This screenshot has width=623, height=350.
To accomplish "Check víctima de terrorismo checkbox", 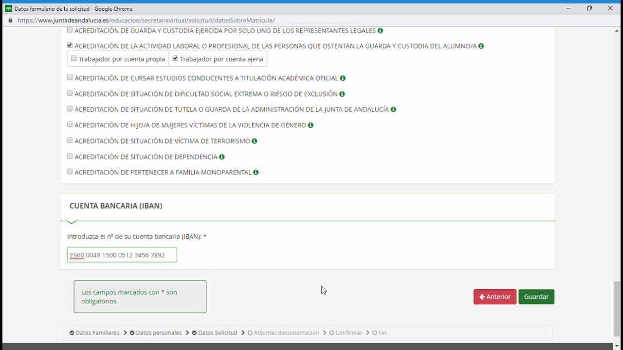I will point(70,140).
